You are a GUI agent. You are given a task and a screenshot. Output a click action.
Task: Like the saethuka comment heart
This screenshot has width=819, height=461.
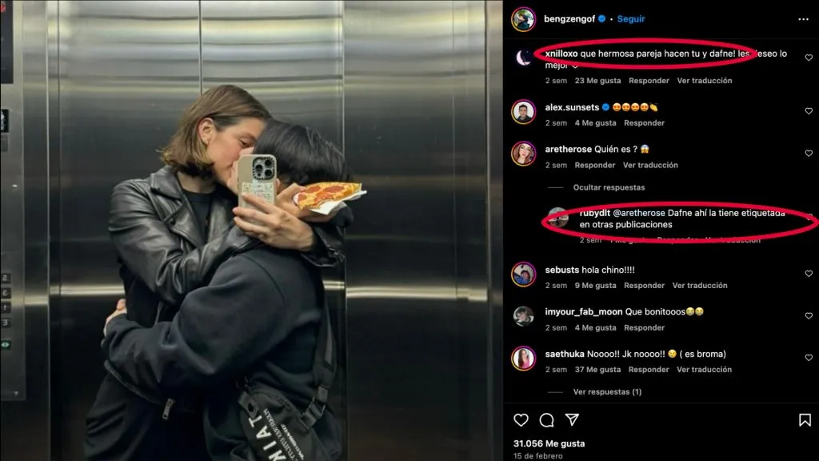[x=809, y=358]
